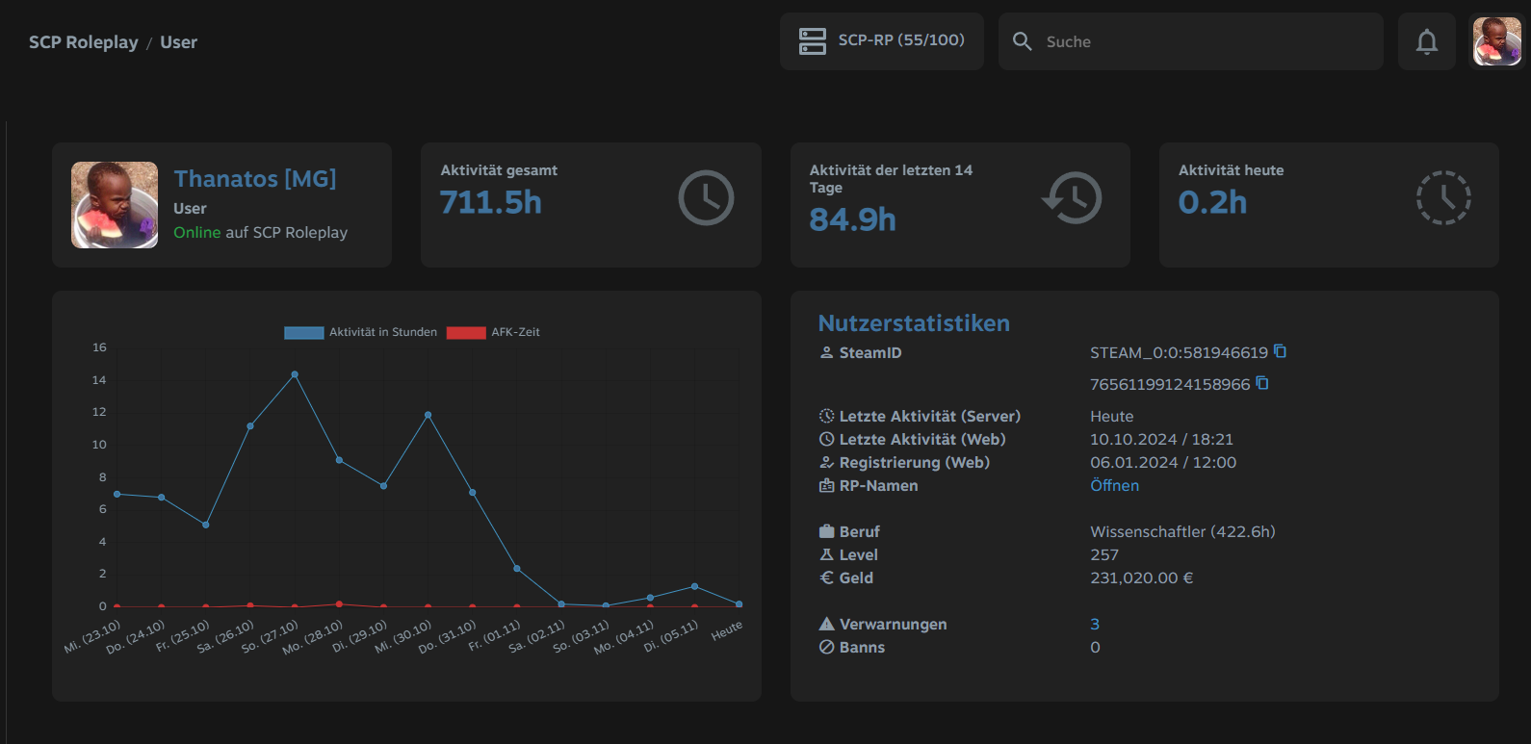Click the Fr. (01.11) activity data point

pyautogui.click(x=517, y=569)
